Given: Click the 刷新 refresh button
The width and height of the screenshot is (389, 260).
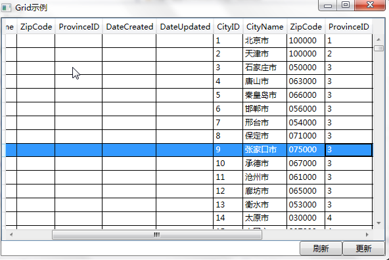Looking at the screenshot, I should point(321,248).
